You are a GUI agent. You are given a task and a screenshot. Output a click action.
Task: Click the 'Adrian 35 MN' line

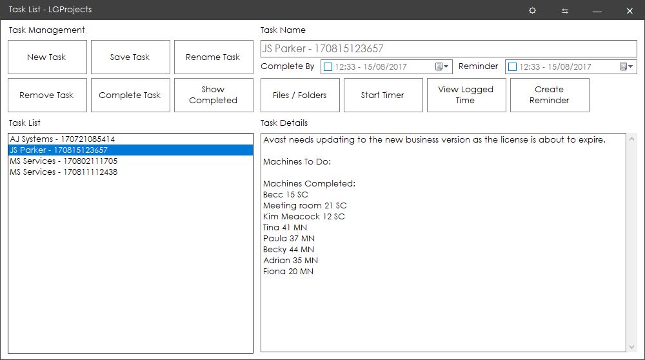290,261
